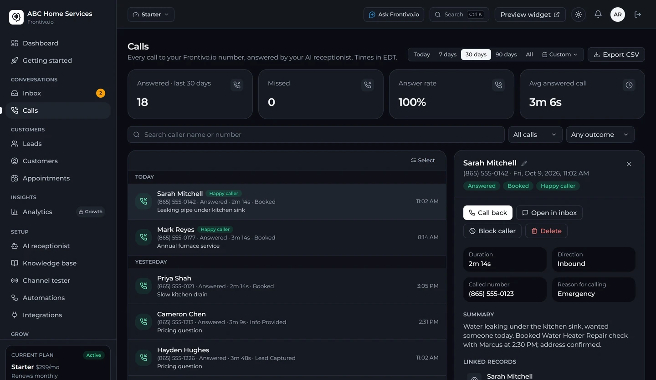Switch to the 7 days range
The width and height of the screenshot is (656, 380).
point(447,55)
